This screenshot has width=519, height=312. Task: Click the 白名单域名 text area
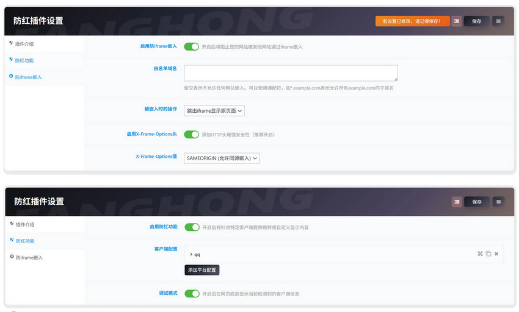(291, 73)
